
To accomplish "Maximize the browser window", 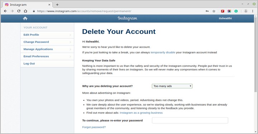I will point(248,4).
